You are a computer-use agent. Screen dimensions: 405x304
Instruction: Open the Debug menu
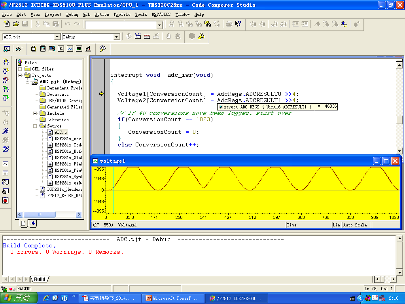[x=72, y=15]
